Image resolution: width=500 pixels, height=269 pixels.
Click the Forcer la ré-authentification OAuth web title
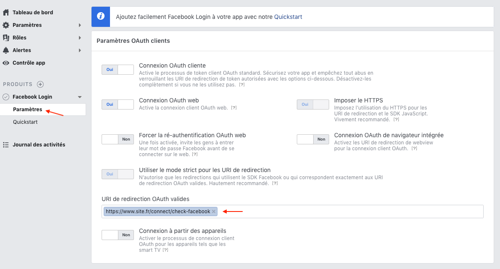click(192, 135)
